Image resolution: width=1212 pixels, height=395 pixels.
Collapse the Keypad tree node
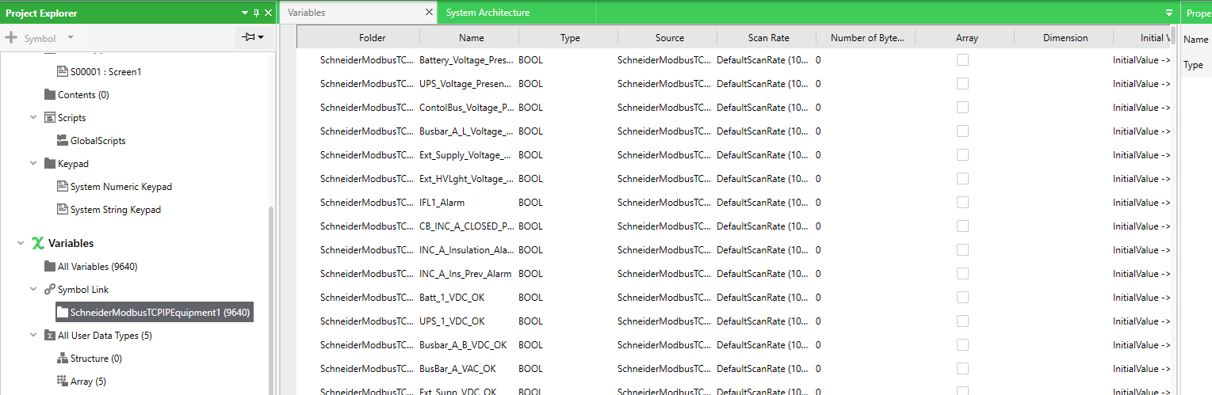(33, 163)
